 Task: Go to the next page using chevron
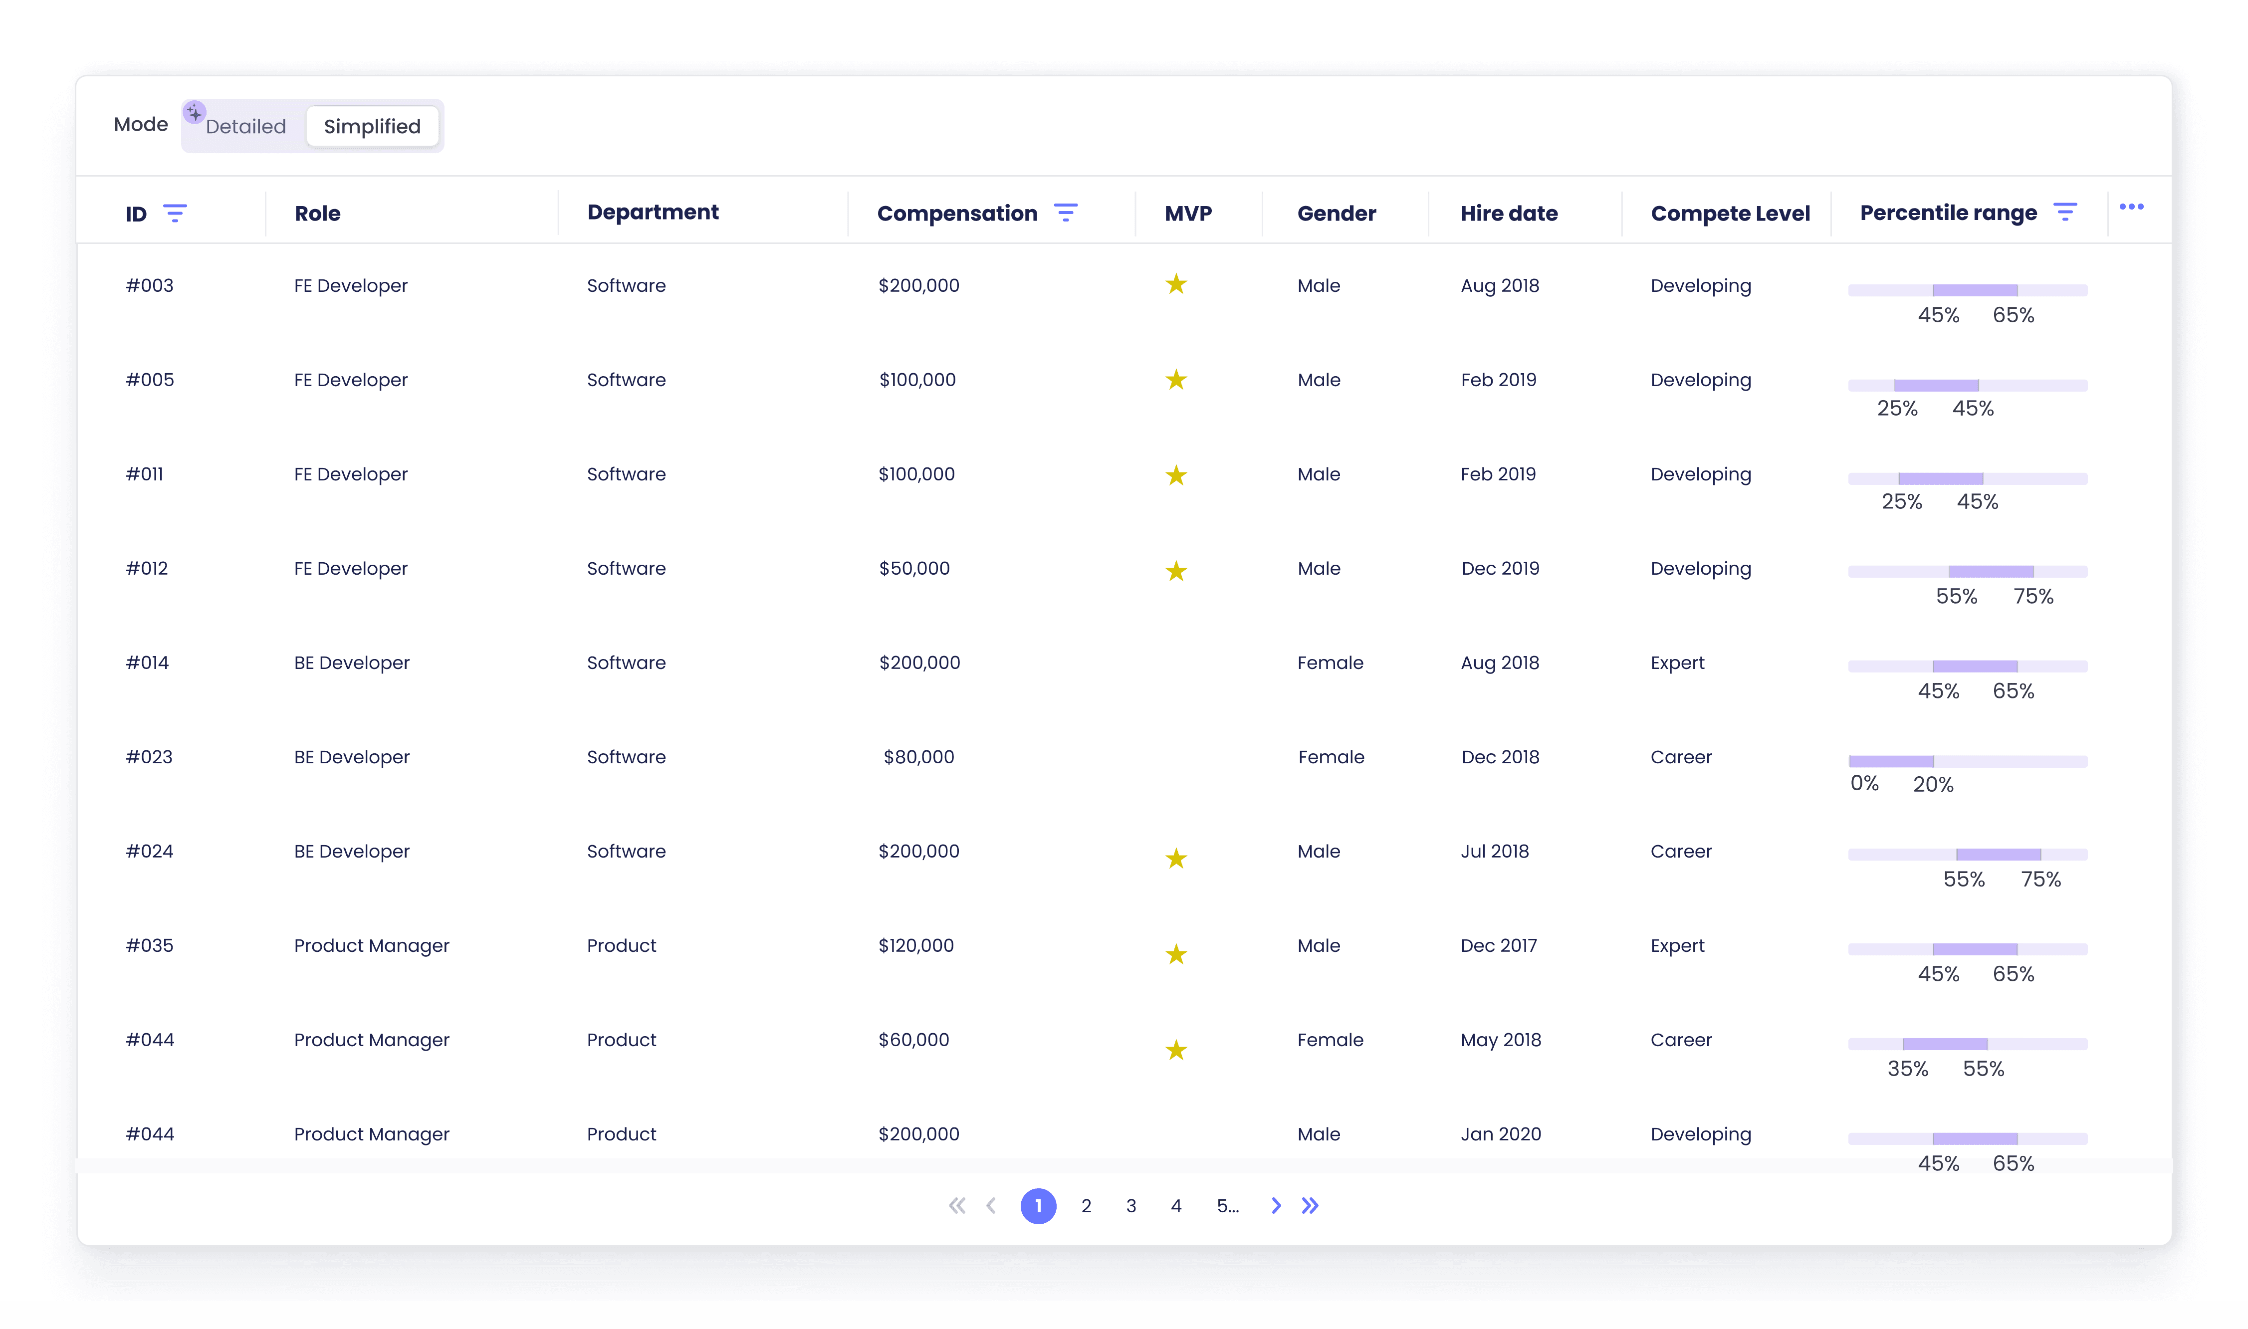point(1275,1205)
